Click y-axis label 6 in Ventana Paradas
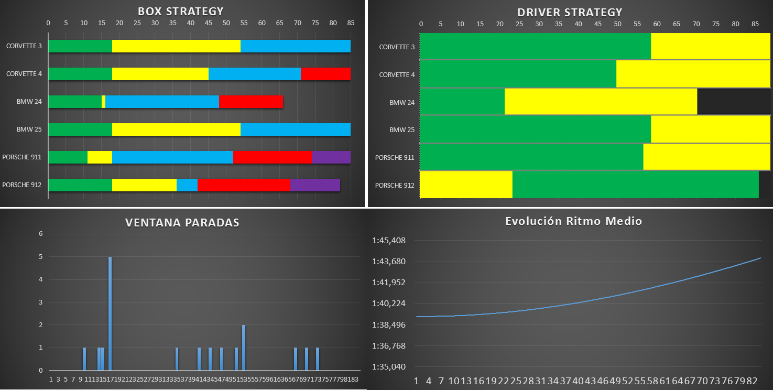The image size is (773, 390). coord(41,234)
